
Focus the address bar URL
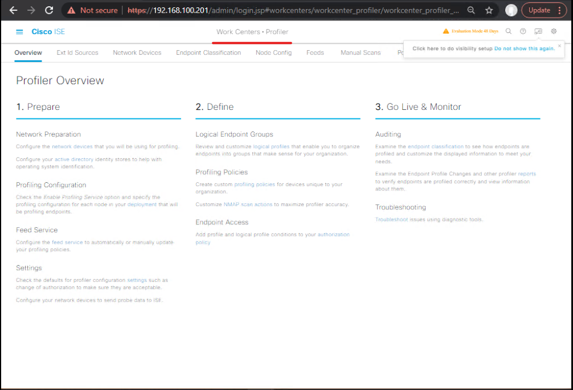tap(293, 10)
